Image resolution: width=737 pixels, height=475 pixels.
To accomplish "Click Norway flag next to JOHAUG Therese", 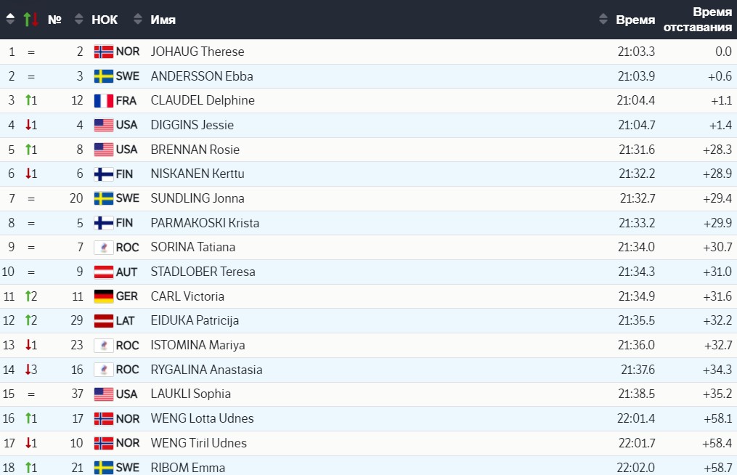I will [x=104, y=52].
